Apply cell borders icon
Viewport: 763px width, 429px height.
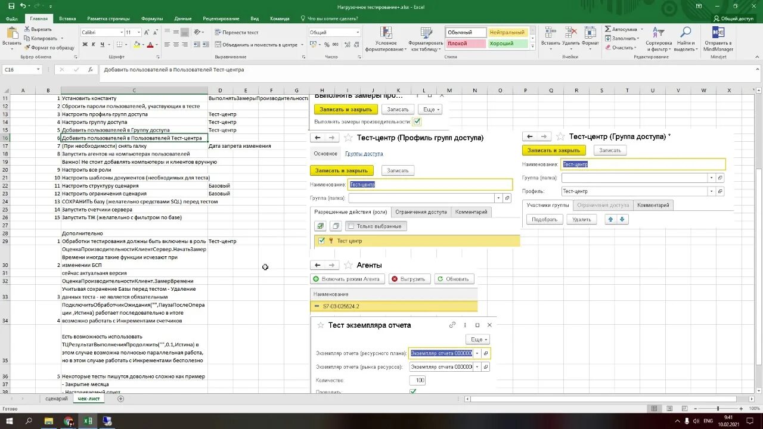(x=119, y=45)
